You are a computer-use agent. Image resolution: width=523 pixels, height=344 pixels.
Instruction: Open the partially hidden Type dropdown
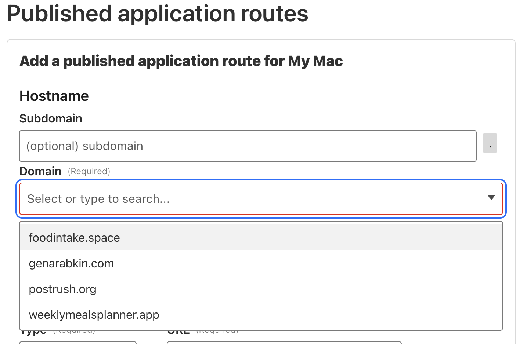pyautogui.click(x=78, y=343)
